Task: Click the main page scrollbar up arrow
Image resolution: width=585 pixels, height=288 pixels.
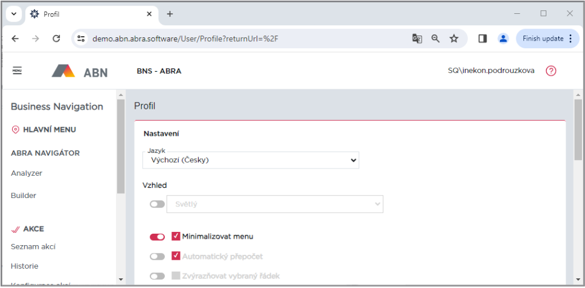Action: pos(578,94)
